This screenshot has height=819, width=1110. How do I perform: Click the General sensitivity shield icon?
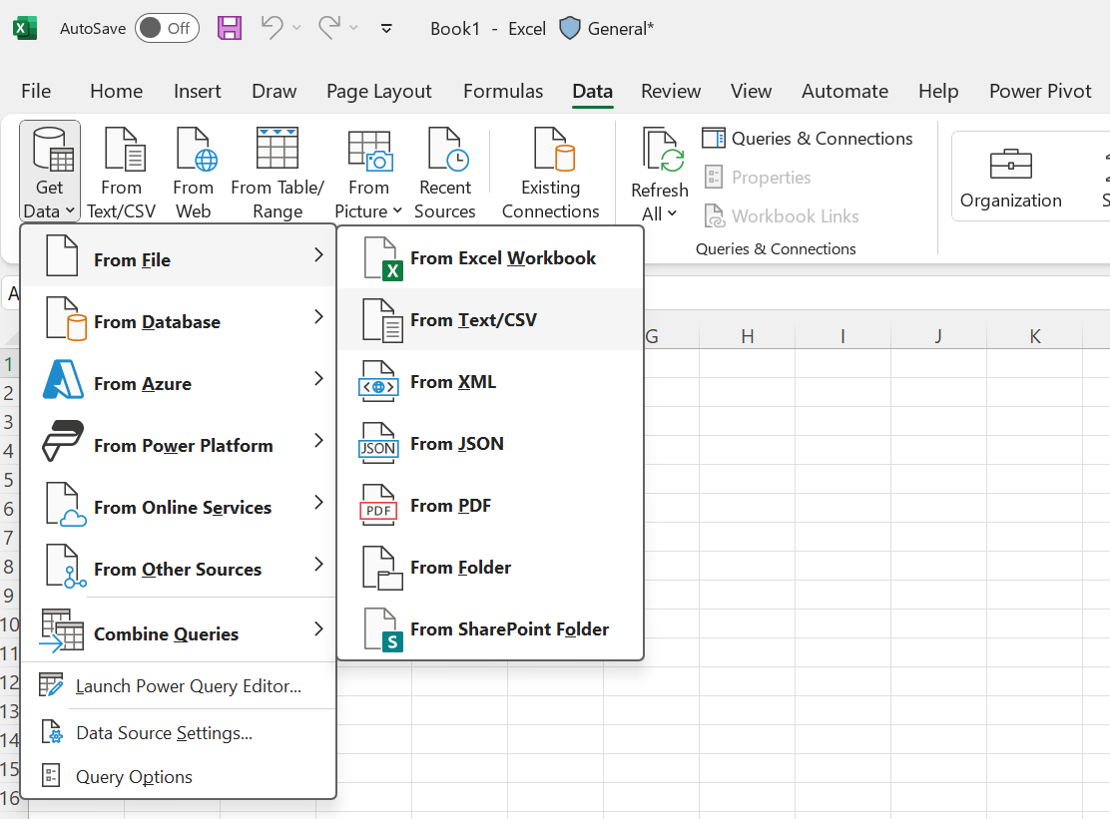click(570, 28)
